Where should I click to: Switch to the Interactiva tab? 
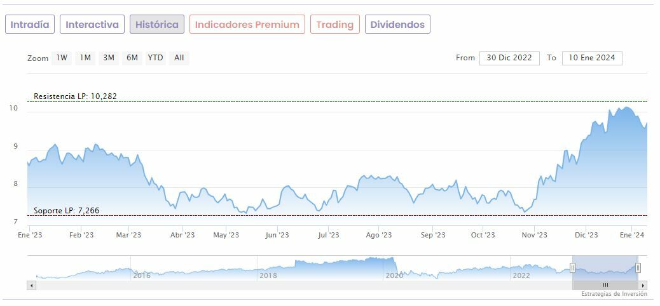coord(92,25)
